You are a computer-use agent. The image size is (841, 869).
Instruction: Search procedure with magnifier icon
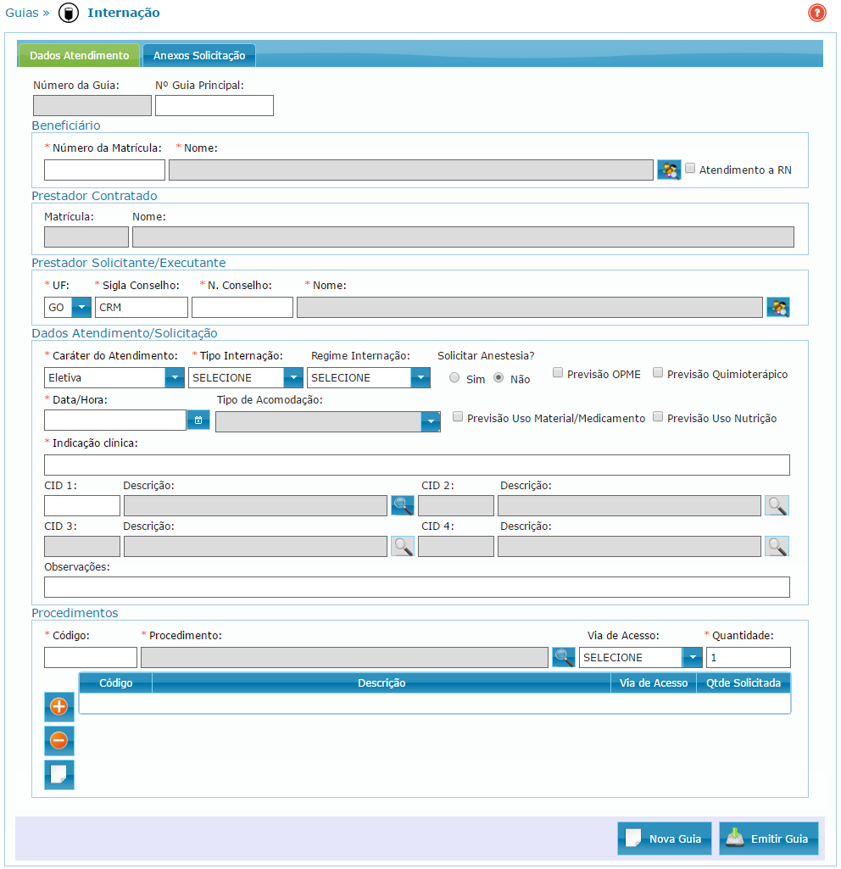click(564, 657)
